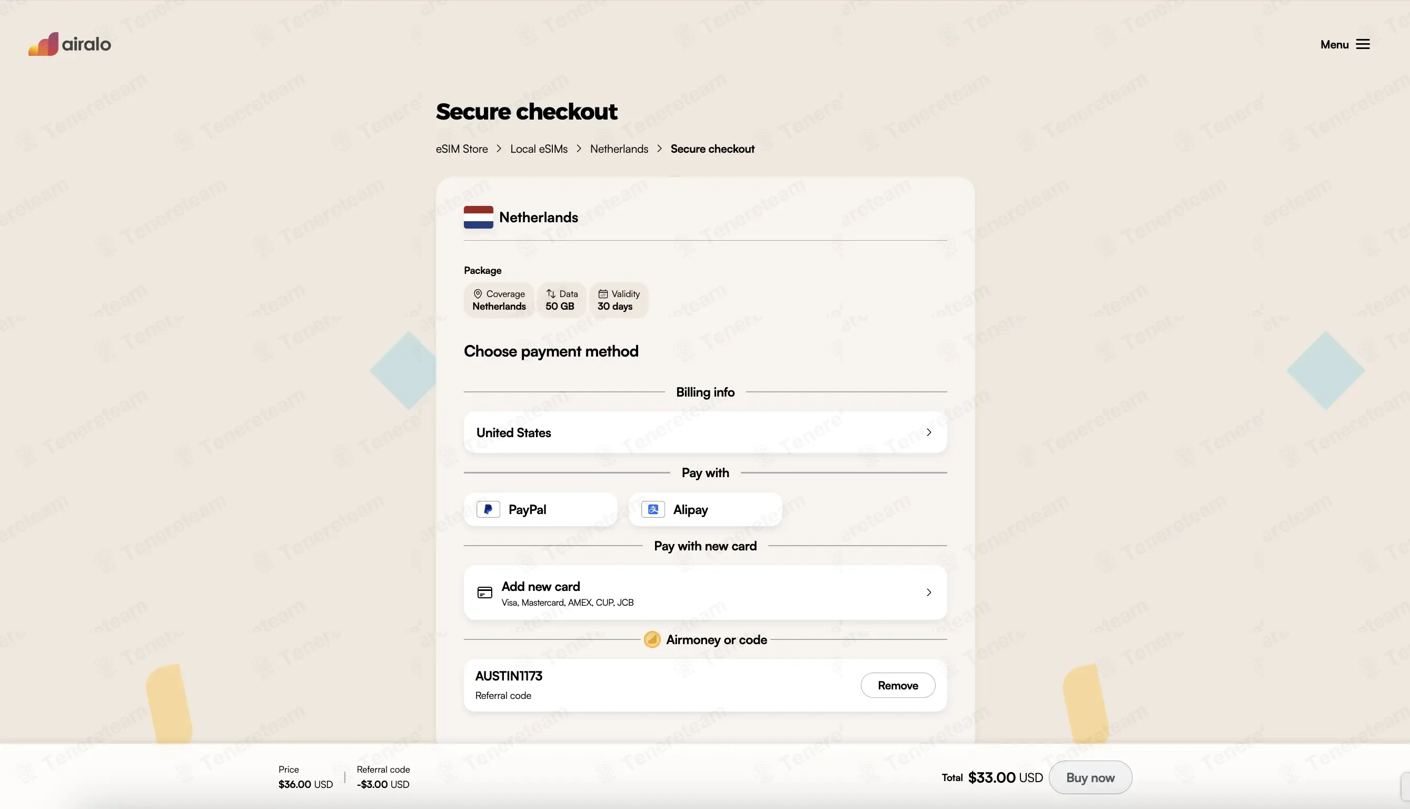Click the Netherlands coverage value
The image size is (1410, 809).
pyautogui.click(x=499, y=306)
